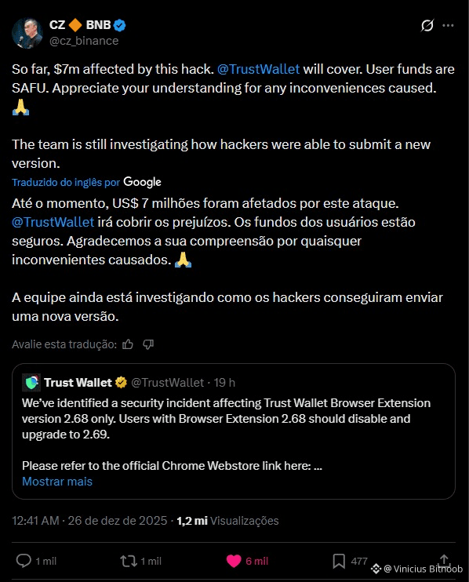Click the Grok icon beside the more options menu

pyautogui.click(x=427, y=25)
